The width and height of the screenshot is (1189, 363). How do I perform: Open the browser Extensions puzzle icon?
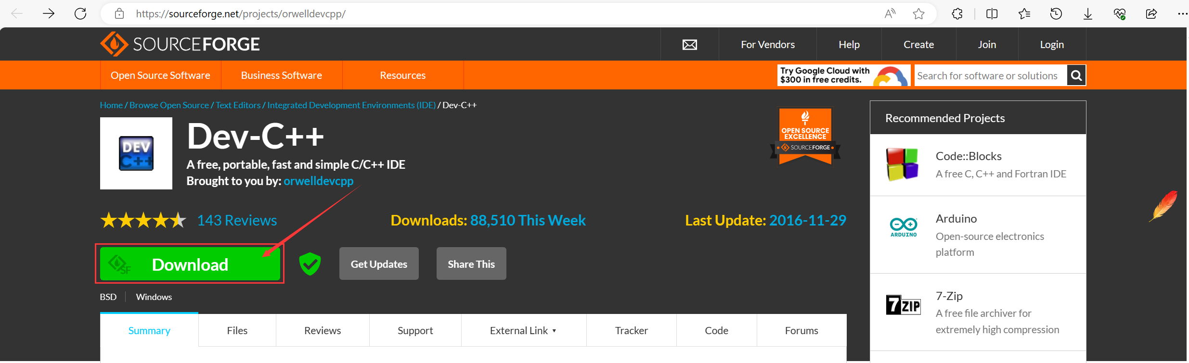click(957, 13)
